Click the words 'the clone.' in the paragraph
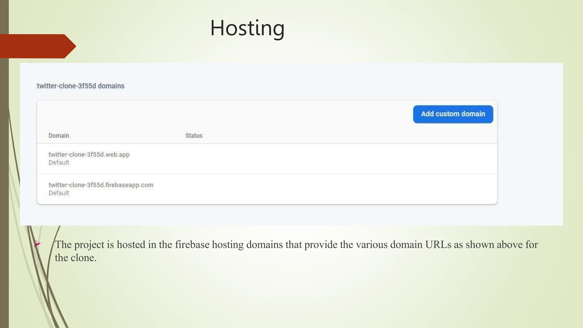583x328 pixels. point(76,258)
